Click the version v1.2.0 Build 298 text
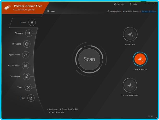Screen dimensions: 159x120 coord(24,10)
